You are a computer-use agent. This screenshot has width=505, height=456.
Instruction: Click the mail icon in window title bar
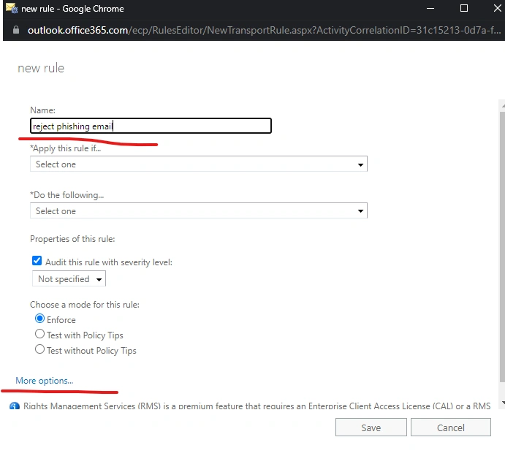point(12,8)
